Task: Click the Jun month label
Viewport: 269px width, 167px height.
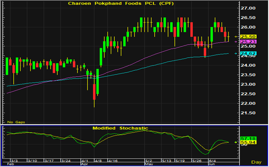Action: (x=211, y=164)
